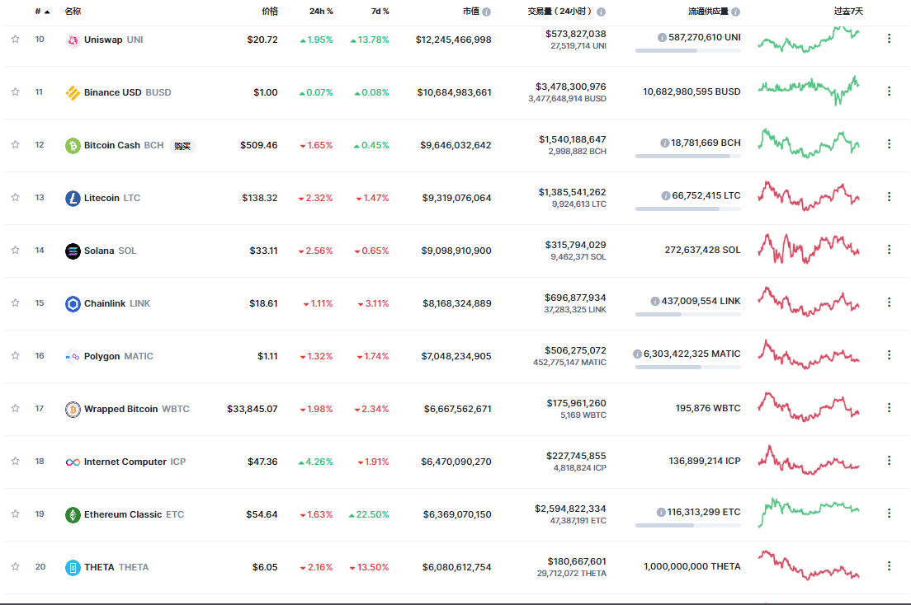Click the Litecoin logo icon
Image resolution: width=911 pixels, height=605 pixels.
coord(73,199)
